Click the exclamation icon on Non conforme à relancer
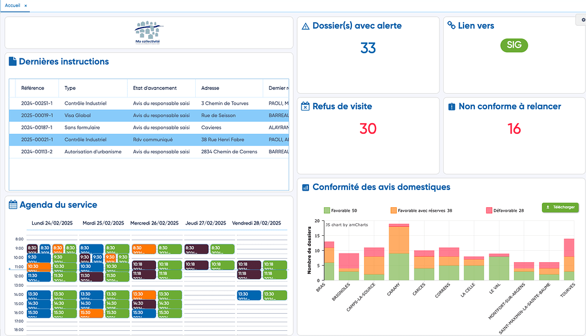This screenshot has width=586, height=336. point(452,106)
